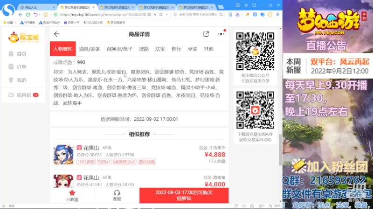This screenshot has height=209, width=373.
Task: Select the 人物属性 tab
Action: 63,49
